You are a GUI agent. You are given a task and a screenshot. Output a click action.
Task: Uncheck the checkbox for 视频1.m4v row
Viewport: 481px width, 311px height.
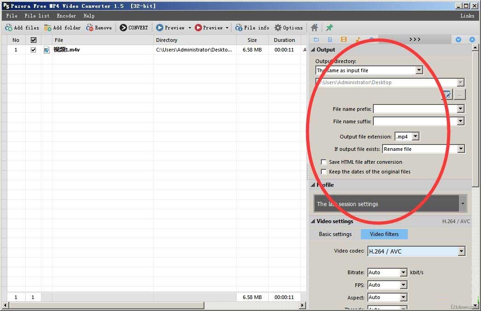34,50
